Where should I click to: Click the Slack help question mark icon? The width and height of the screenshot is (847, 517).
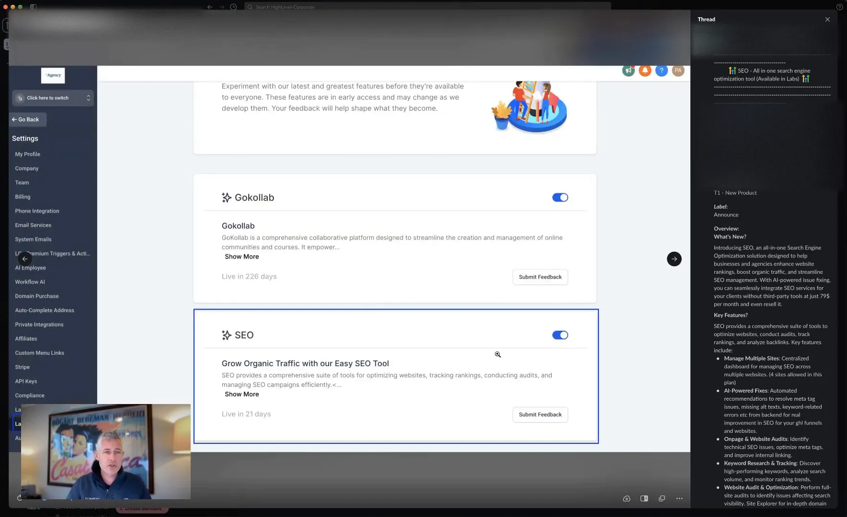pyautogui.click(x=839, y=7)
